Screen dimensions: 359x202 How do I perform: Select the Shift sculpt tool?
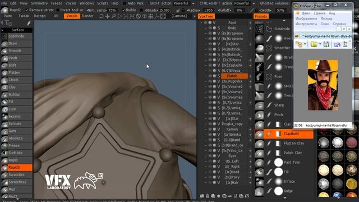[x=16, y=65]
